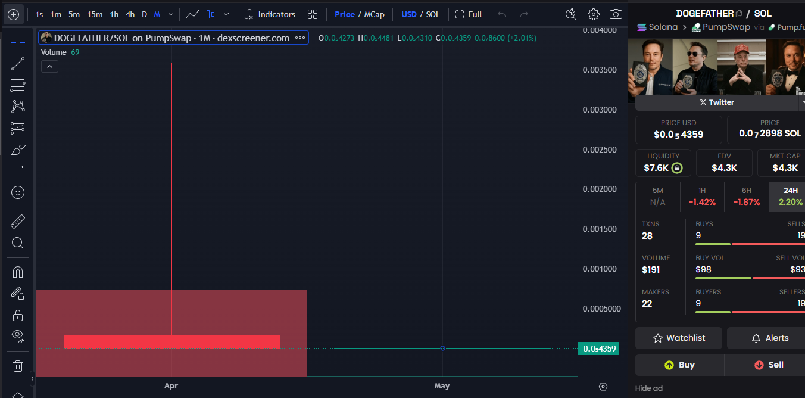
Task: Open the emoji icons tool
Action: click(18, 192)
